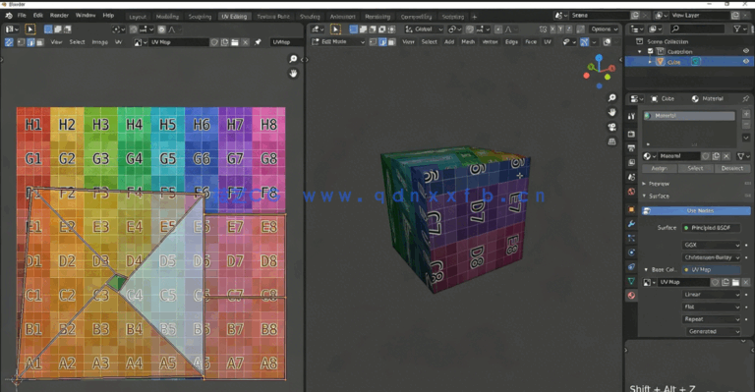Open 3D viewport Options dropdown
The width and height of the screenshot is (755, 392).
tap(605, 29)
